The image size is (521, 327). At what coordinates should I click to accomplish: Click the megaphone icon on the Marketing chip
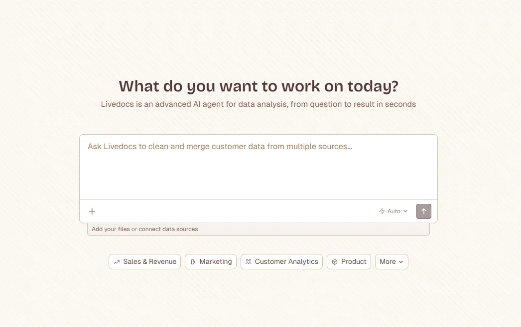193,261
